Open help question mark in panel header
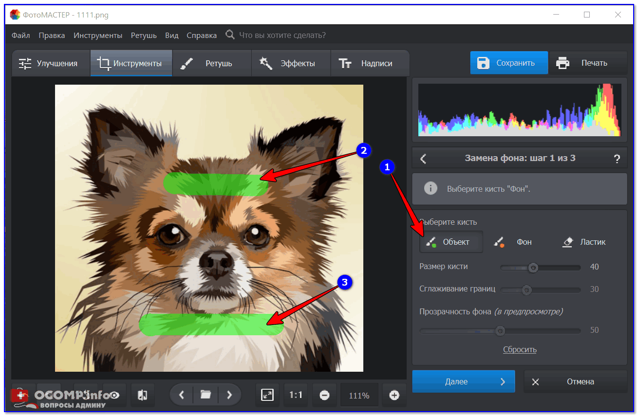638x416 pixels. 617,159
